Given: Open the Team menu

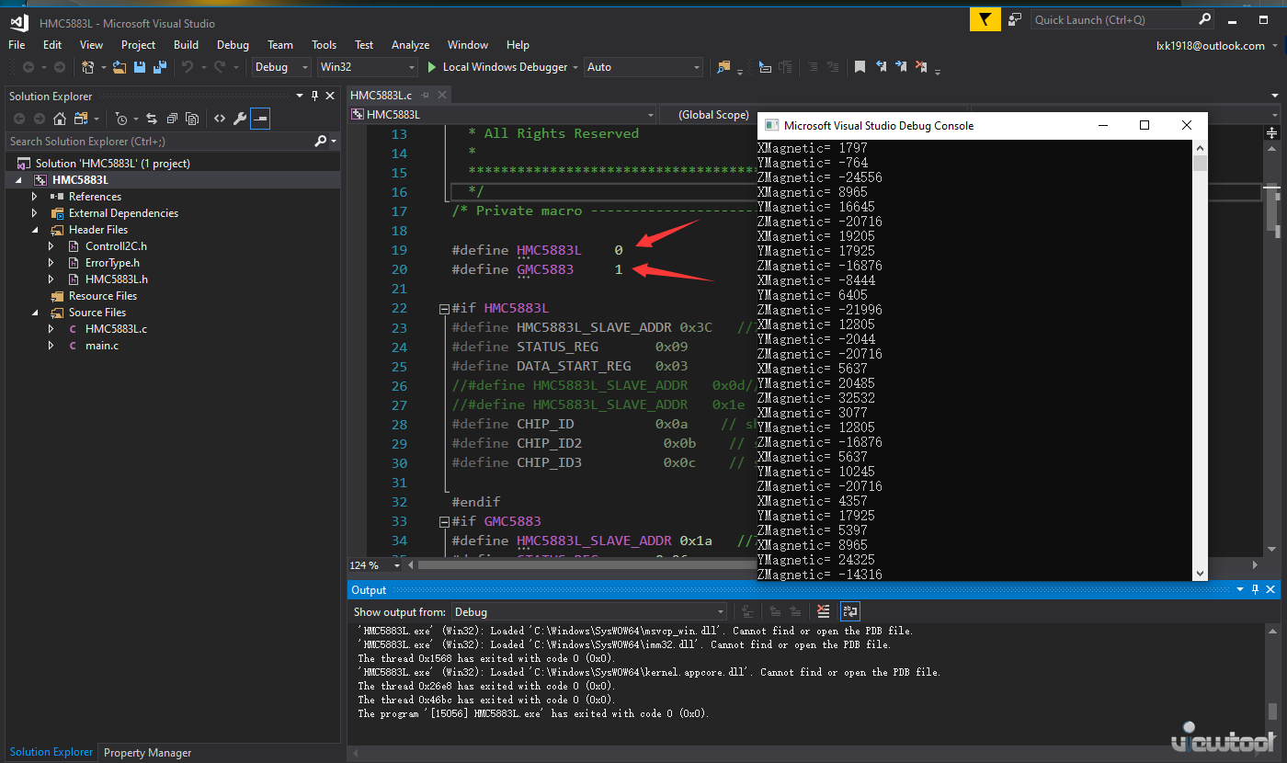Looking at the screenshot, I should pos(280,45).
